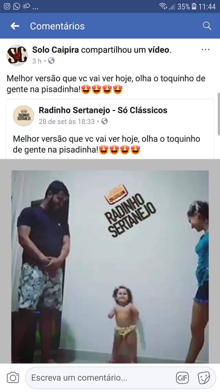Open search with magnifier icon
Image resolution: width=220 pixels, height=392 pixels.
pos(207,26)
